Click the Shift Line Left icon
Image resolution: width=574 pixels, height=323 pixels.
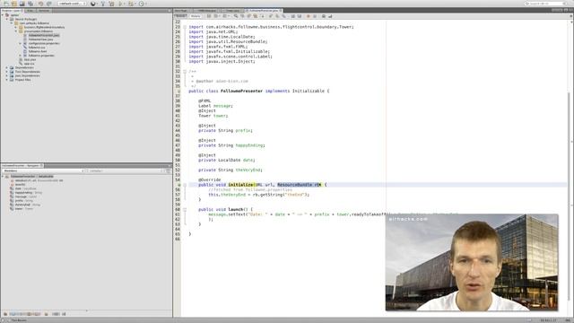point(293,16)
